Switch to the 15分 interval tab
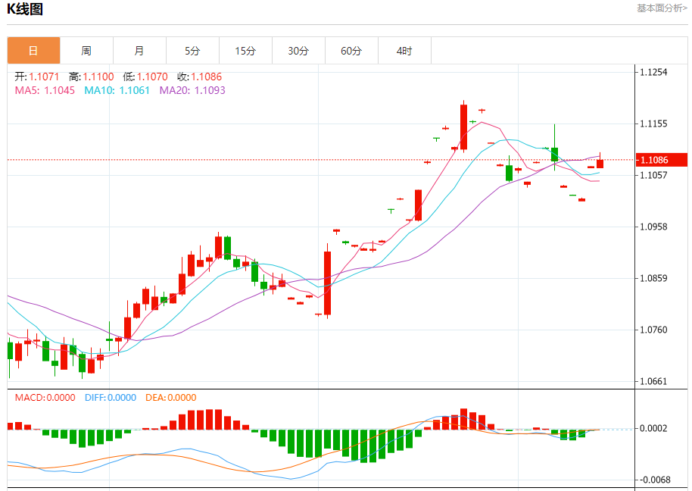 click(245, 51)
